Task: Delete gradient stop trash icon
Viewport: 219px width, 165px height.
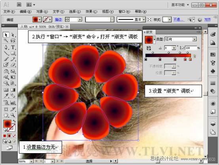Action: pyautogui.click(x=194, y=56)
